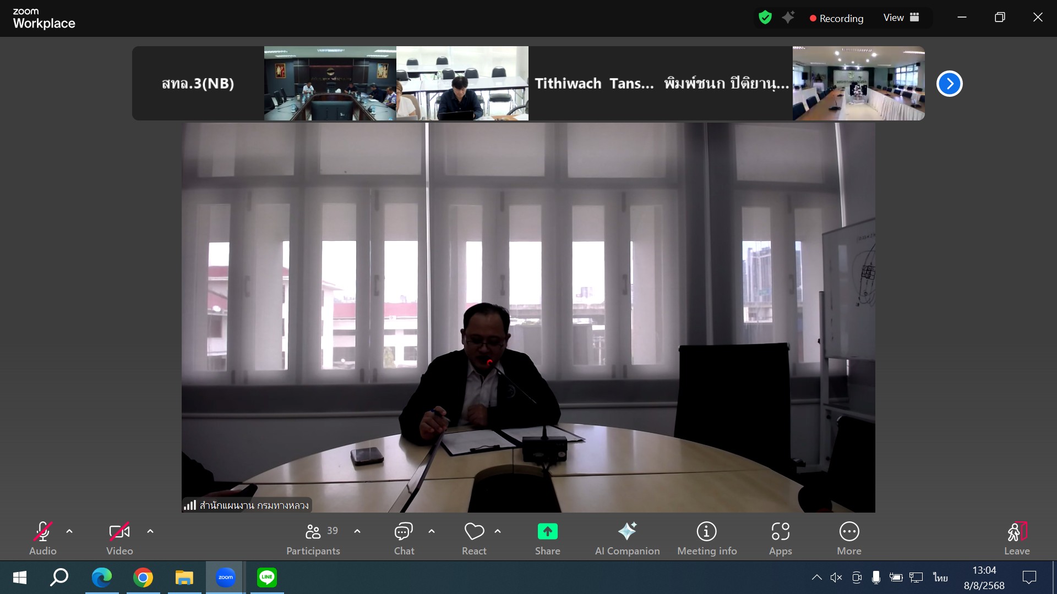Start camera with the Video button

click(119, 532)
